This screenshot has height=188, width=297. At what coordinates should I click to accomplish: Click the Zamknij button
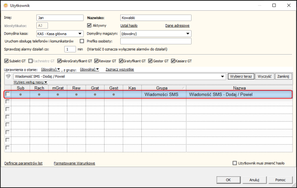pyautogui.click(x=283, y=77)
